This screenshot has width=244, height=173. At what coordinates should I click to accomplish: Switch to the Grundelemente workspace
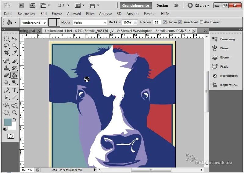click(135, 5)
